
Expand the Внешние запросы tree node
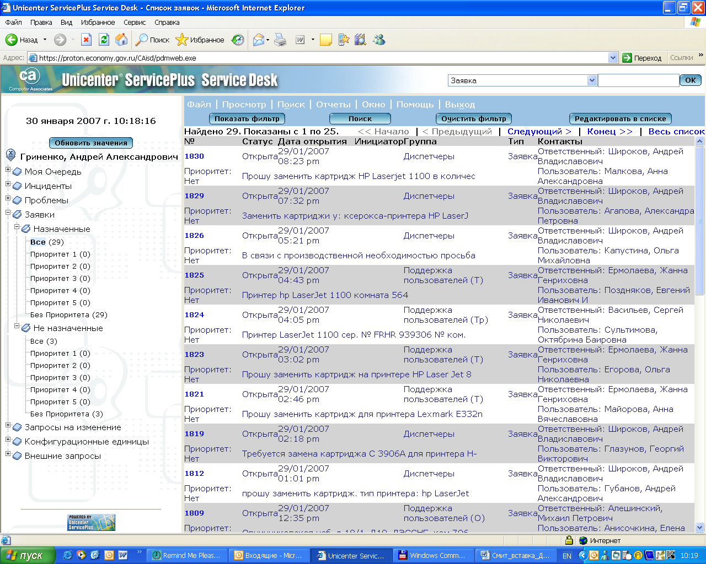(x=8, y=454)
